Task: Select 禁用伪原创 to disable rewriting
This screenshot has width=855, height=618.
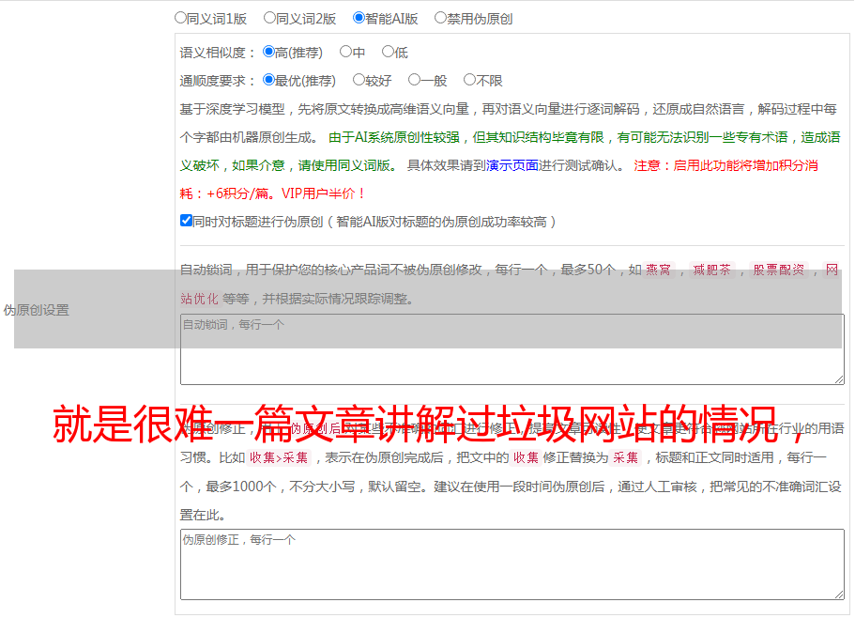Action: (440, 18)
